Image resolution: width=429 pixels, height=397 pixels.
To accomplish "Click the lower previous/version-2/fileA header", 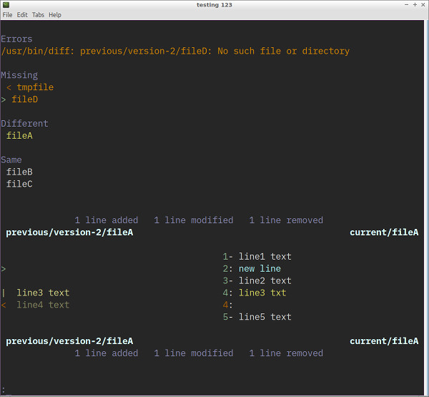I will pos(69,341).
